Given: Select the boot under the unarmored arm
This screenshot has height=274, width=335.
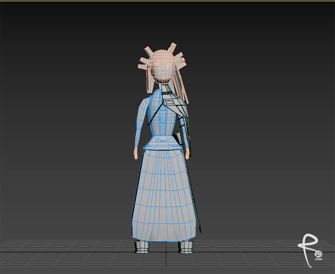Looking at the screenshot, I should pyautogui.click(x=142, y=246).
